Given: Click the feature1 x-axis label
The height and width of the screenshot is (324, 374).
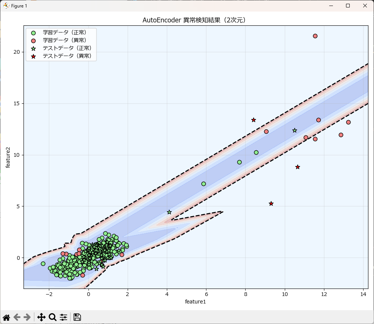Looking at the screenshot, I should point(196,301).
